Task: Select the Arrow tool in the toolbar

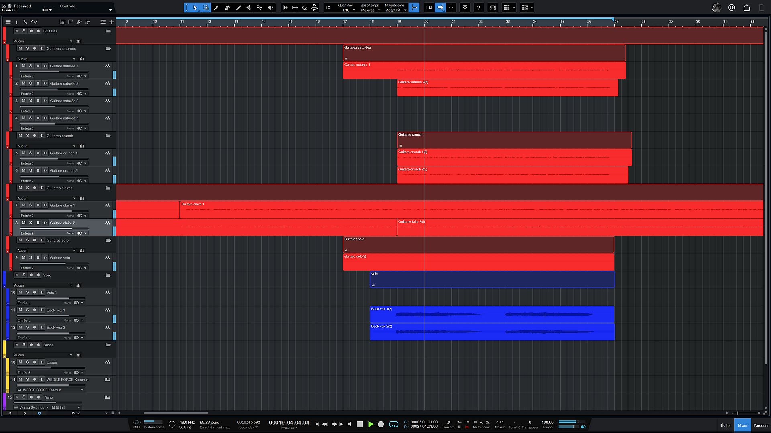Action: [x=196, y=8]
